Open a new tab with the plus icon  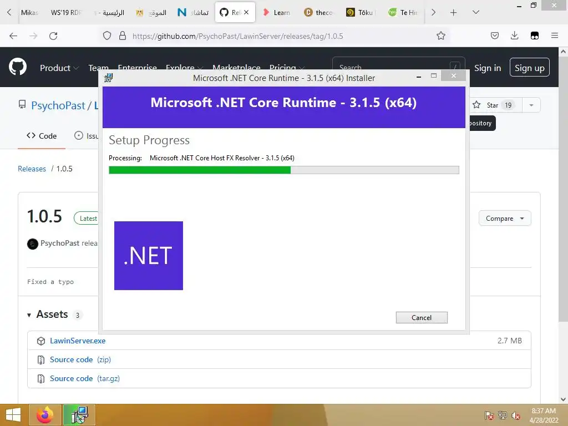[454, 13]
